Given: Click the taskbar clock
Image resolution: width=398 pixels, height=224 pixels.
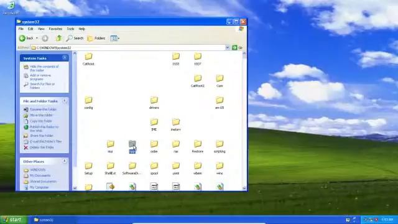Looking at the screenshot, I should point(387,220).
